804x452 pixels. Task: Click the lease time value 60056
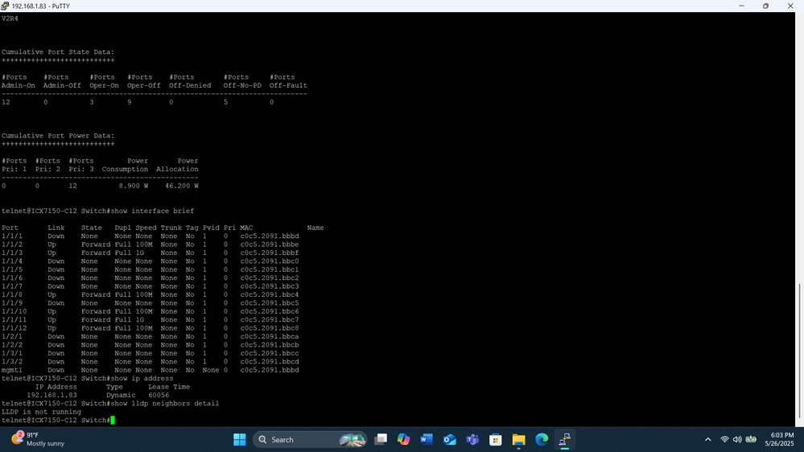159,395
